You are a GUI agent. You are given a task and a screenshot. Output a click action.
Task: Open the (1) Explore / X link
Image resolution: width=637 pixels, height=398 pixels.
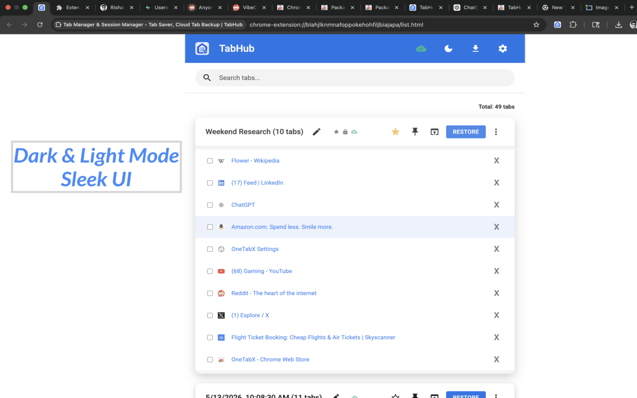(x=250, y=315)
